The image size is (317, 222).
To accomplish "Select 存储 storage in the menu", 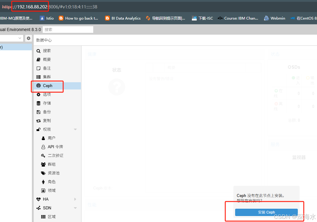I will point(57,103).
